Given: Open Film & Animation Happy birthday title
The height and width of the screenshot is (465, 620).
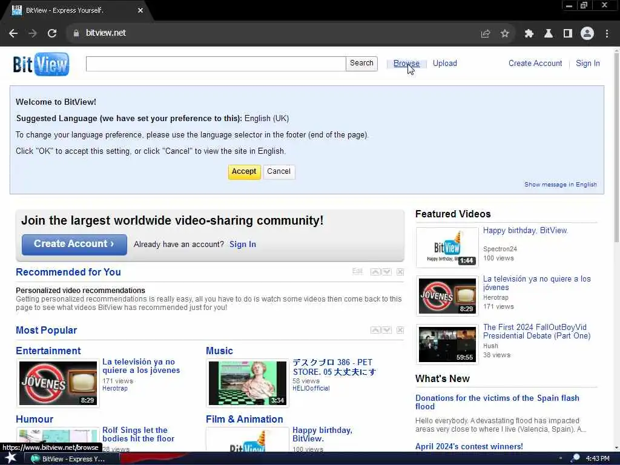Looking at the screenshot, I should point(322,435).
